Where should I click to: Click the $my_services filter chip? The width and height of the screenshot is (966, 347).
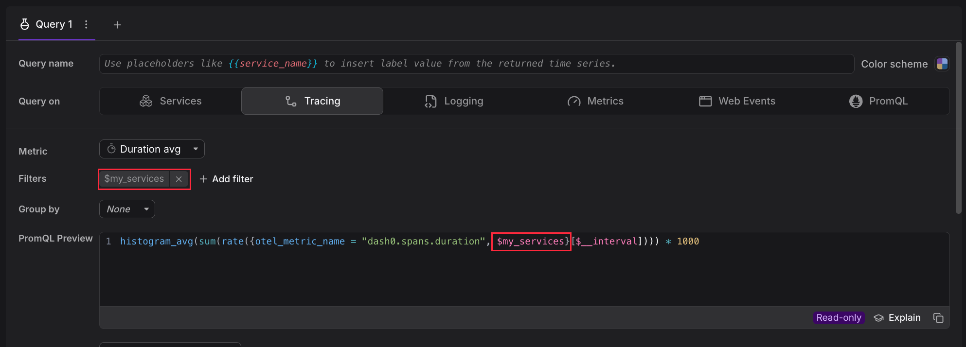pos(134,179)
